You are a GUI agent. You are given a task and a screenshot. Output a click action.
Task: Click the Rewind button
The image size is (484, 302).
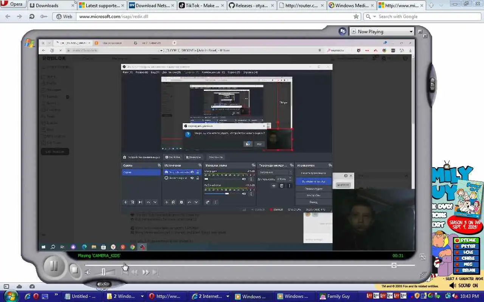coord(135,272)
